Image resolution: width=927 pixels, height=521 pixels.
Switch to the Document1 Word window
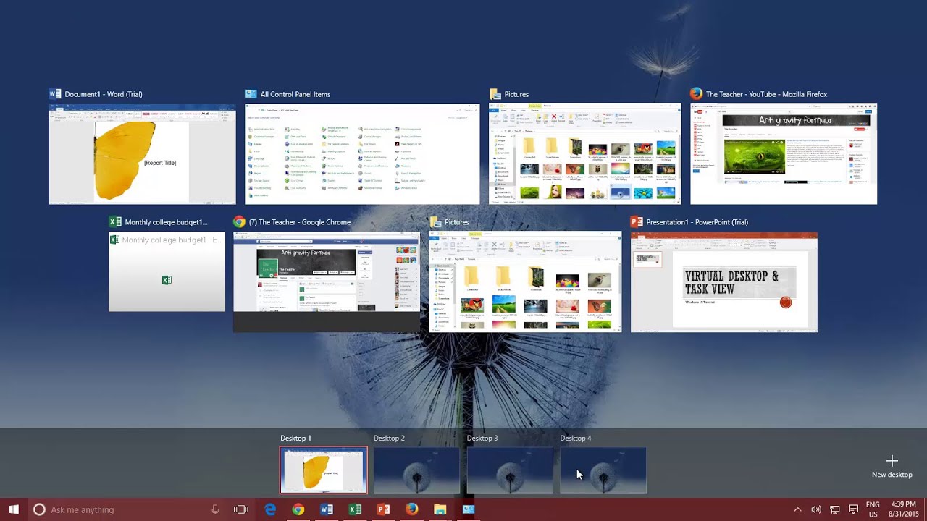[x=142, y=154]
